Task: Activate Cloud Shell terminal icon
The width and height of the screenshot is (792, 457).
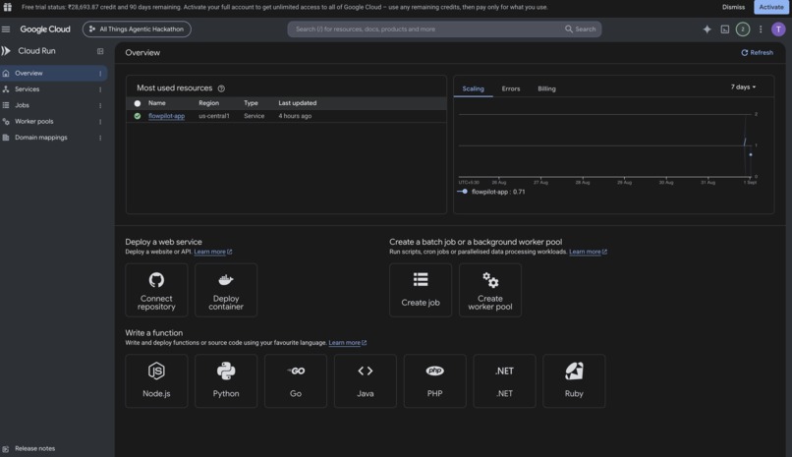Action: coord(725,29)
